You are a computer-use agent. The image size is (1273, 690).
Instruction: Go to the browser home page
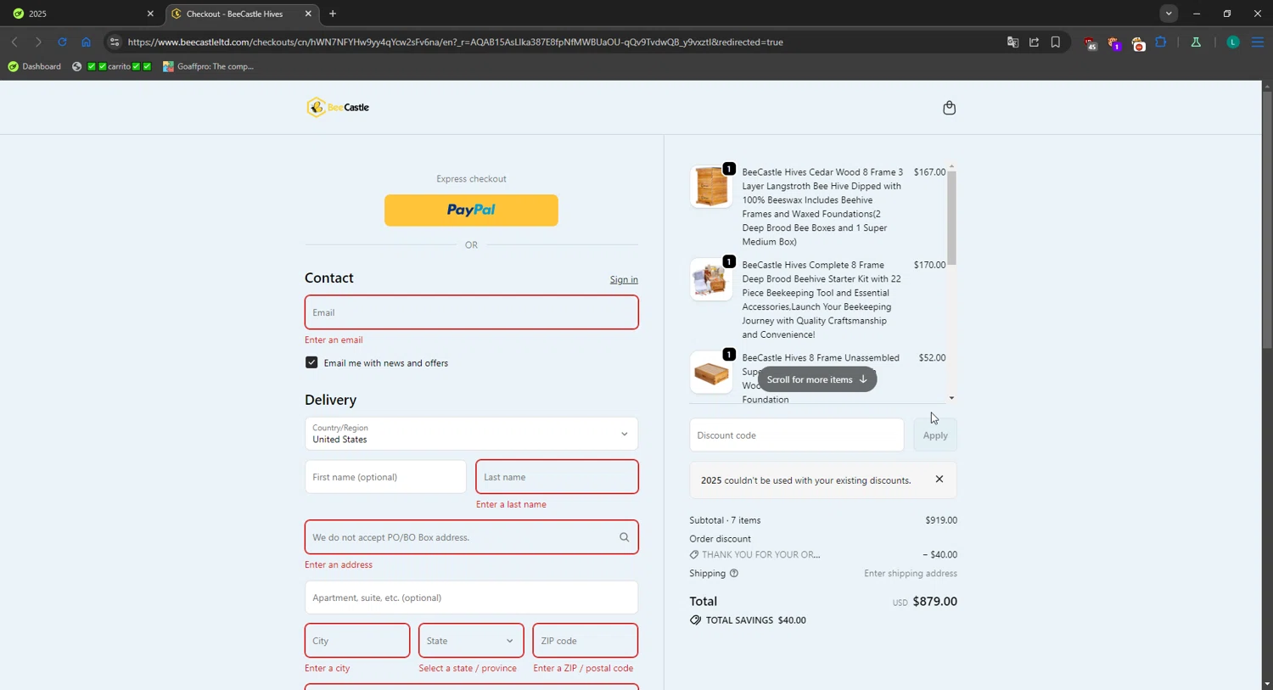tap(86, 42)
